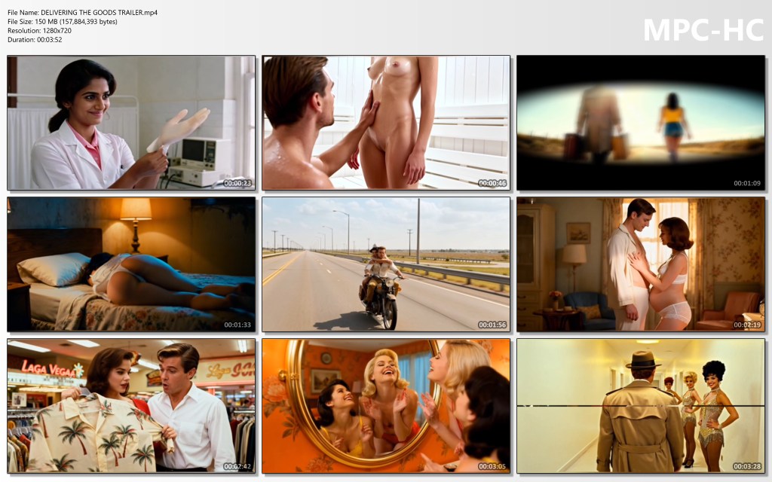Select the thumbnail frame stamped 00:02:19
Screen dimensions: 772x482
(x=641, y=264)
